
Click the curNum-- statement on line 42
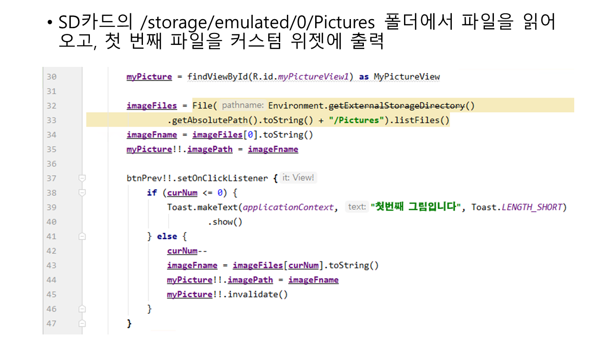point(187,251)
